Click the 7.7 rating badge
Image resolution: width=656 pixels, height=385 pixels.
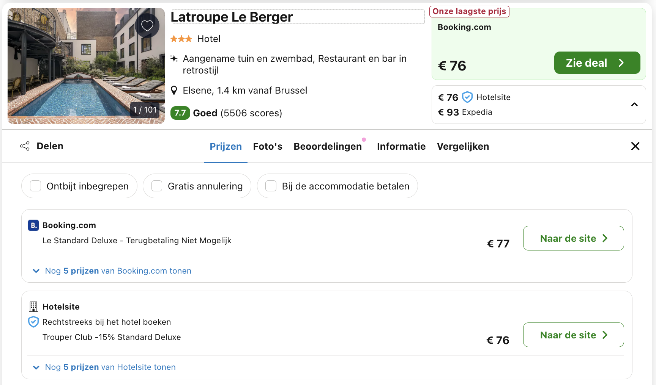pyautogui.click(x=180, y=113)
